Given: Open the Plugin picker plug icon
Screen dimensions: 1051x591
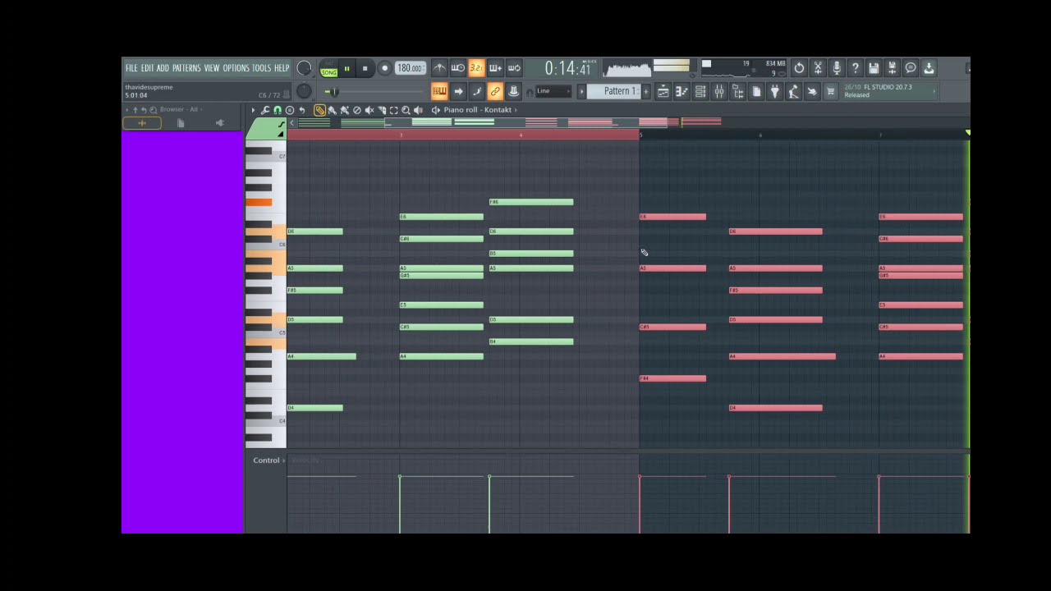Looking at the screenshot, I should click(x=775, y=91).
